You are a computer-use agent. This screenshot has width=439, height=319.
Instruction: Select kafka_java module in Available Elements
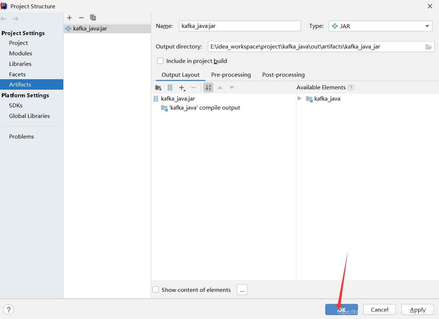[x=323, y=99]
